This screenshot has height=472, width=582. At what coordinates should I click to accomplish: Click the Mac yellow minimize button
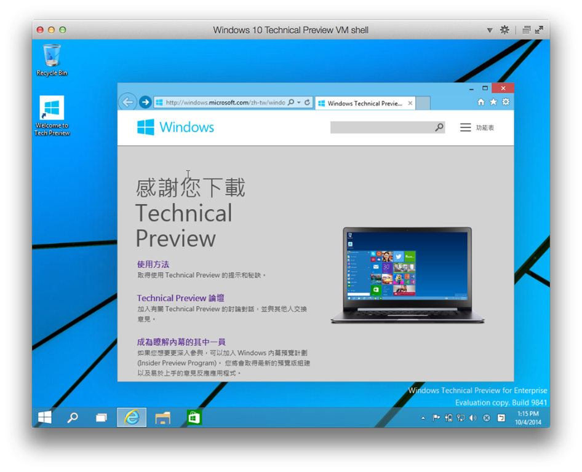(52, 29)
